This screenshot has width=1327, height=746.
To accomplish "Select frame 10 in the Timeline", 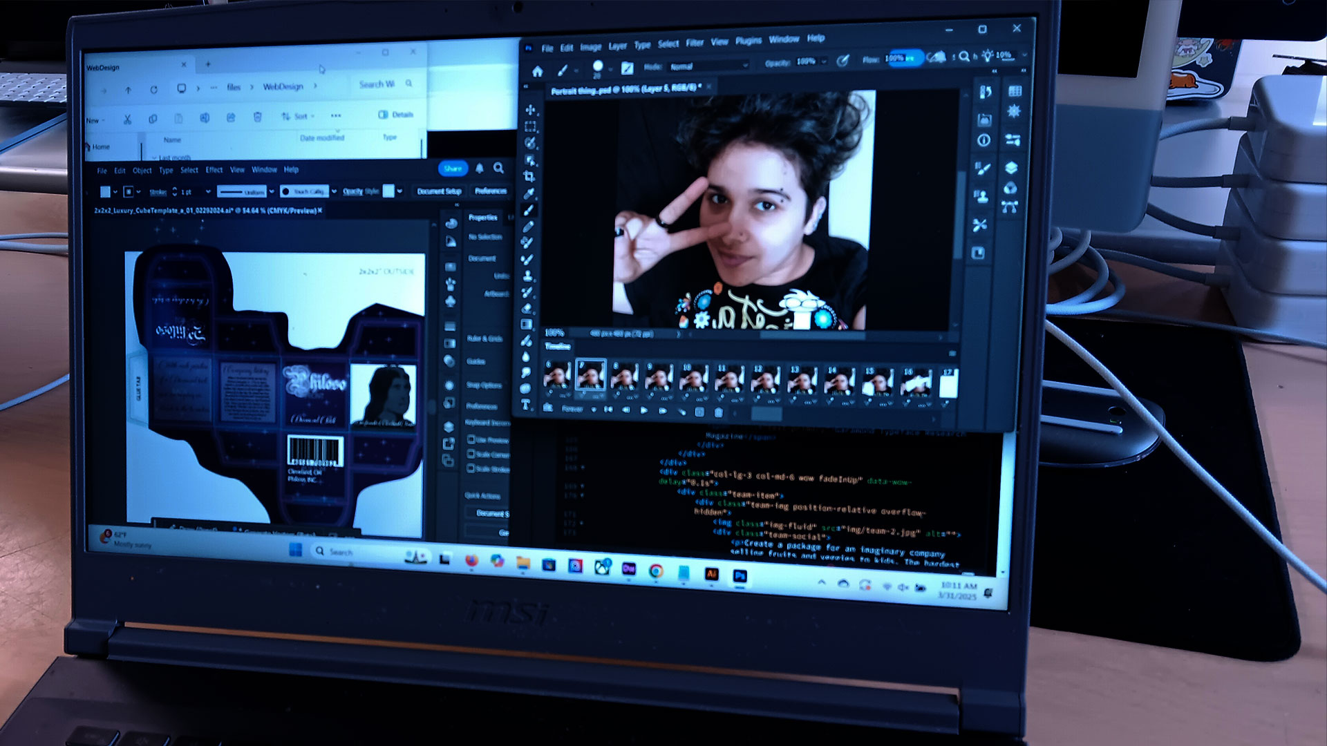I will (693, 379).
